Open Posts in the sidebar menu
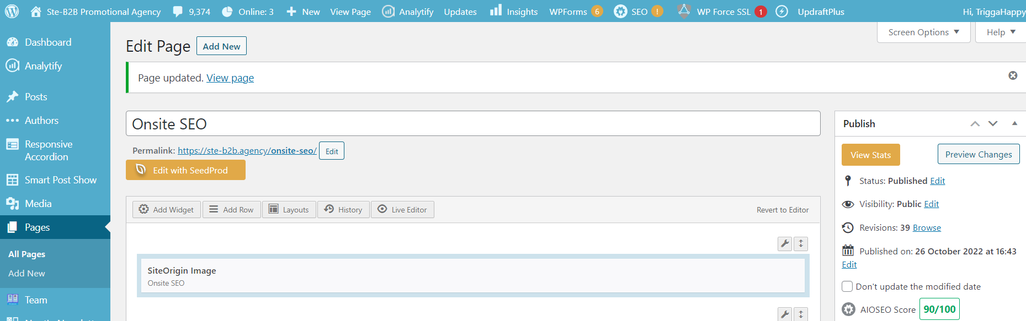 [x=36, y=97]
